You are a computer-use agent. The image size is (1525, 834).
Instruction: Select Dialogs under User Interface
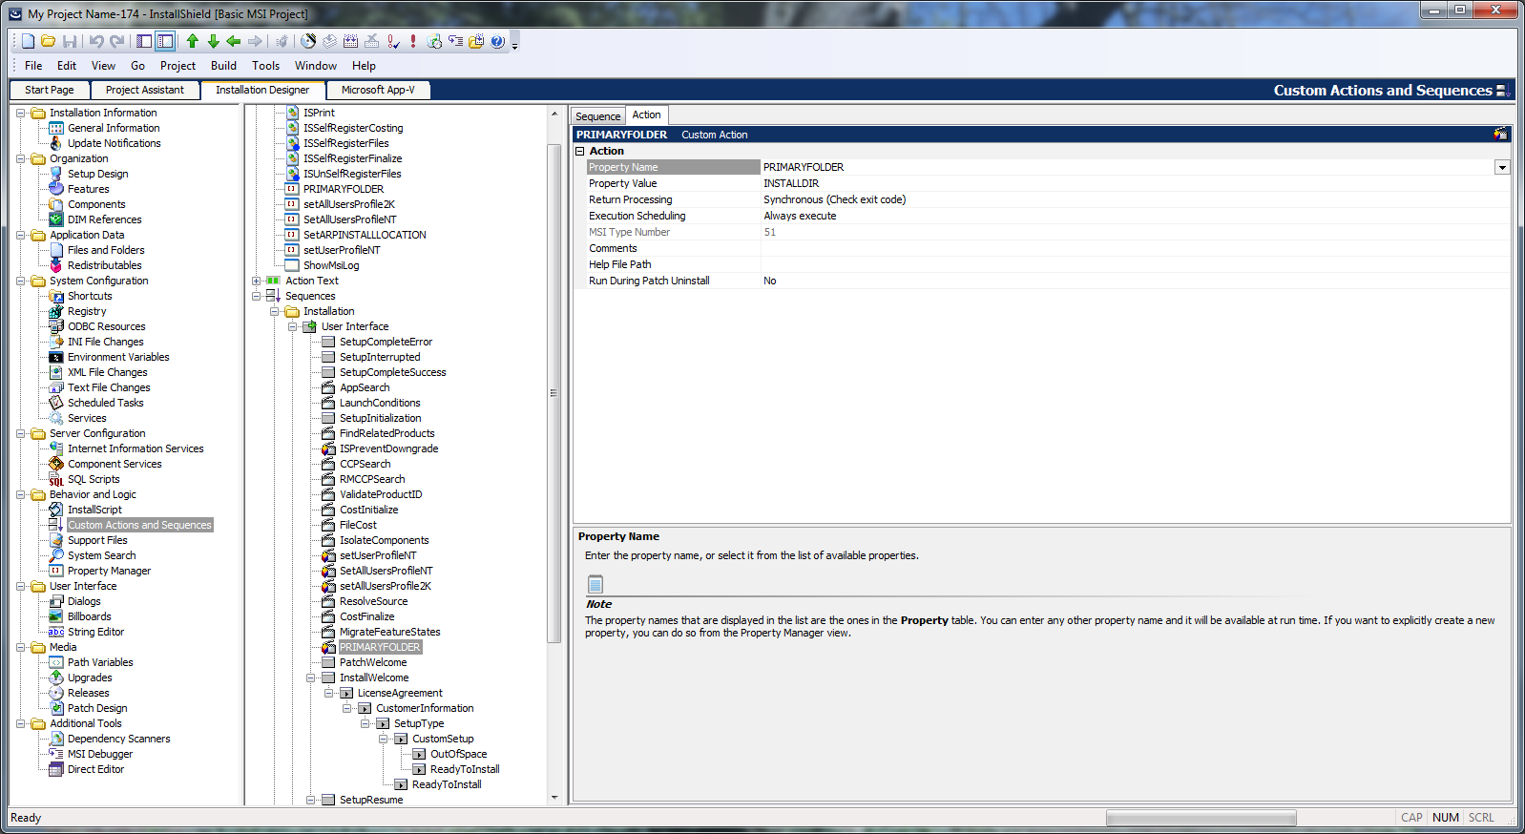[x=84, y=601]
